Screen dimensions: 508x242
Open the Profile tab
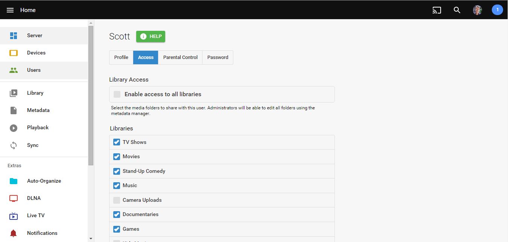tap(121, 57)
